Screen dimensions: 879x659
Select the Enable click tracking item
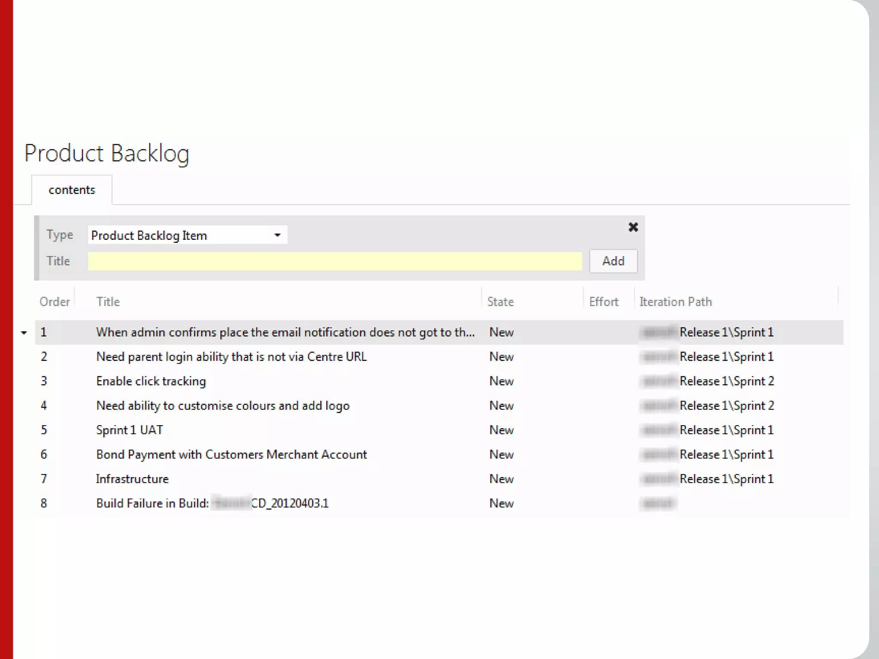[x=151, y=381]
